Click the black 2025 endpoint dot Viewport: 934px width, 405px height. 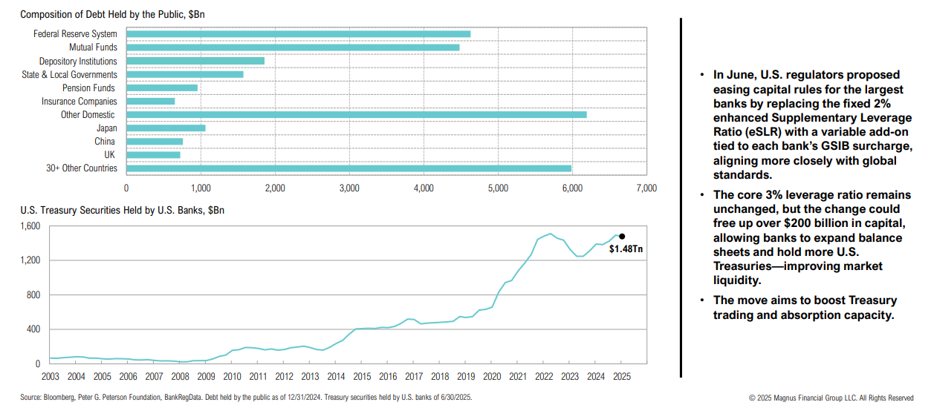(x=622, y=237)
